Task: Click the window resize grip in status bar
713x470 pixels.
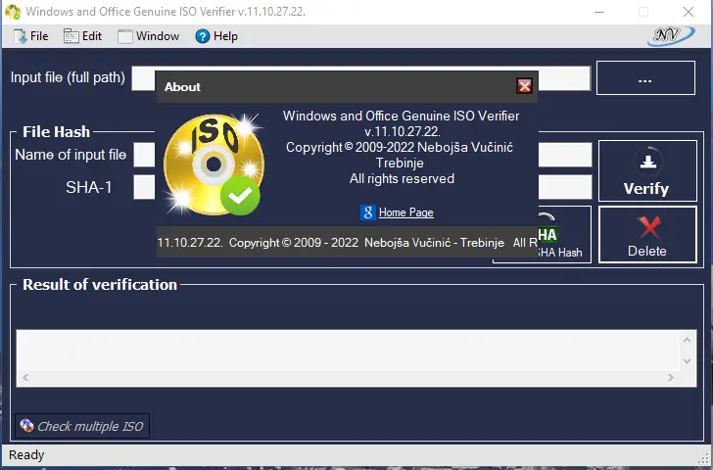Action: coord(705,457)
